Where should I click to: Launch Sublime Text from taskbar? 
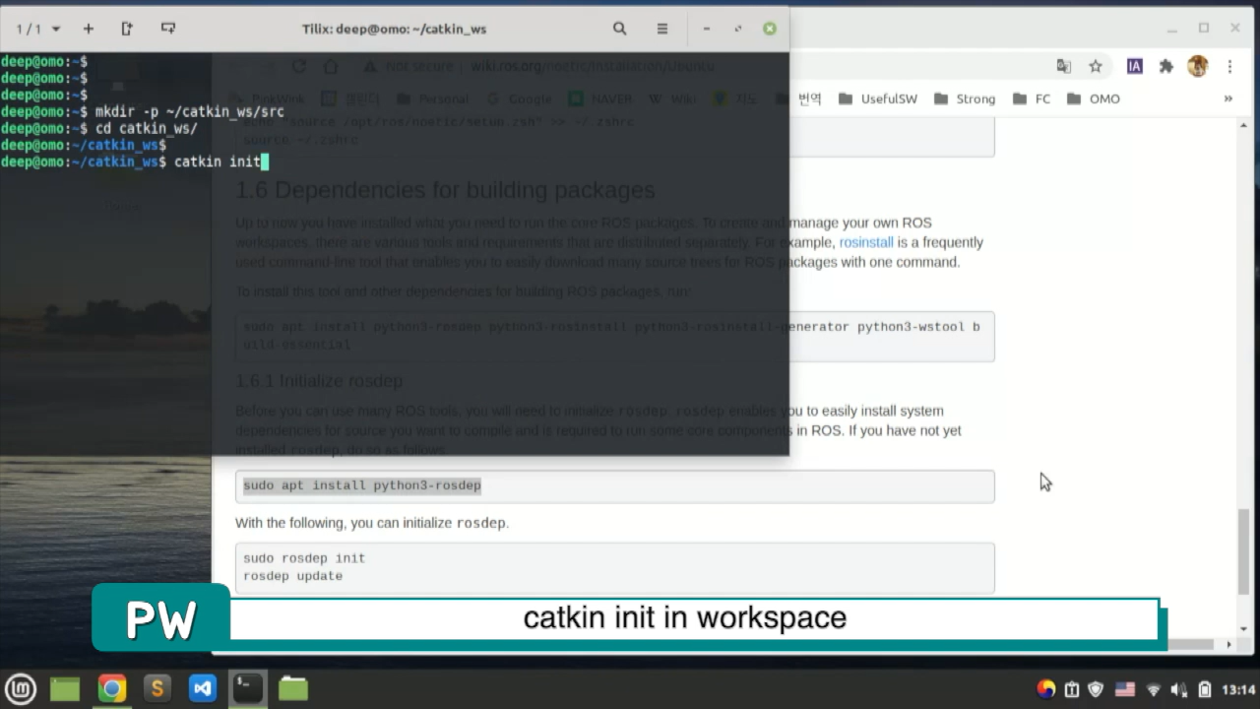[157, 689]
